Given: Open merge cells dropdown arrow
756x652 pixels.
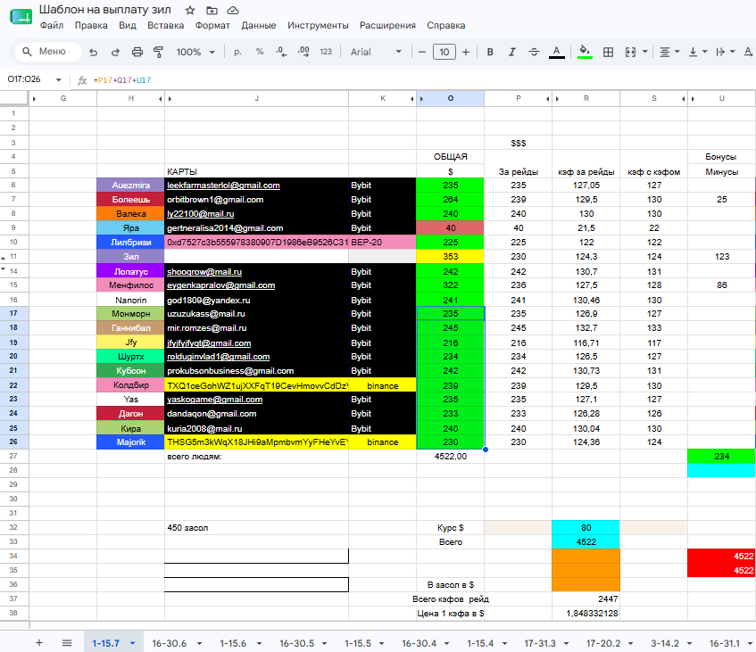Looking at the screenshot, I should pos(644,52).
